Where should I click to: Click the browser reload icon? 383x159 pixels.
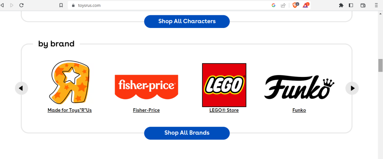pos(21,5)
